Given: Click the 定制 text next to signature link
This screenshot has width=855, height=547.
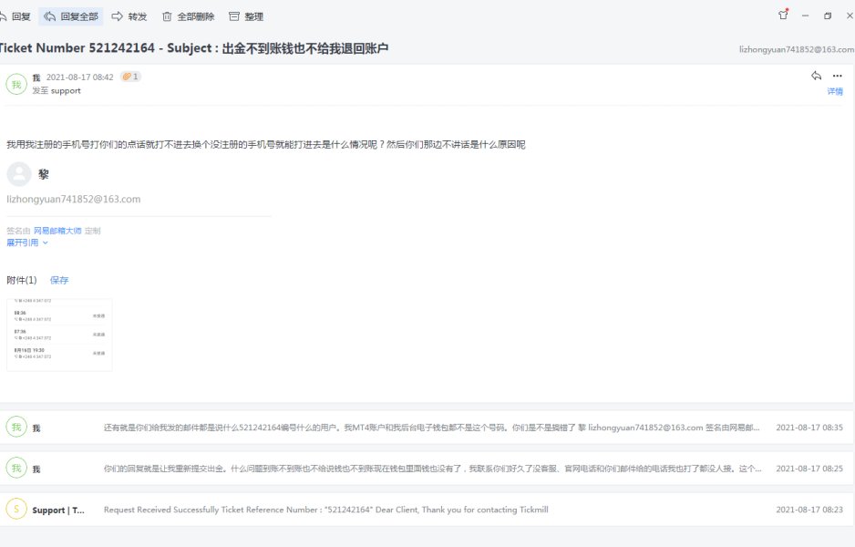Looking at the screenshot, I should [93, 231].
